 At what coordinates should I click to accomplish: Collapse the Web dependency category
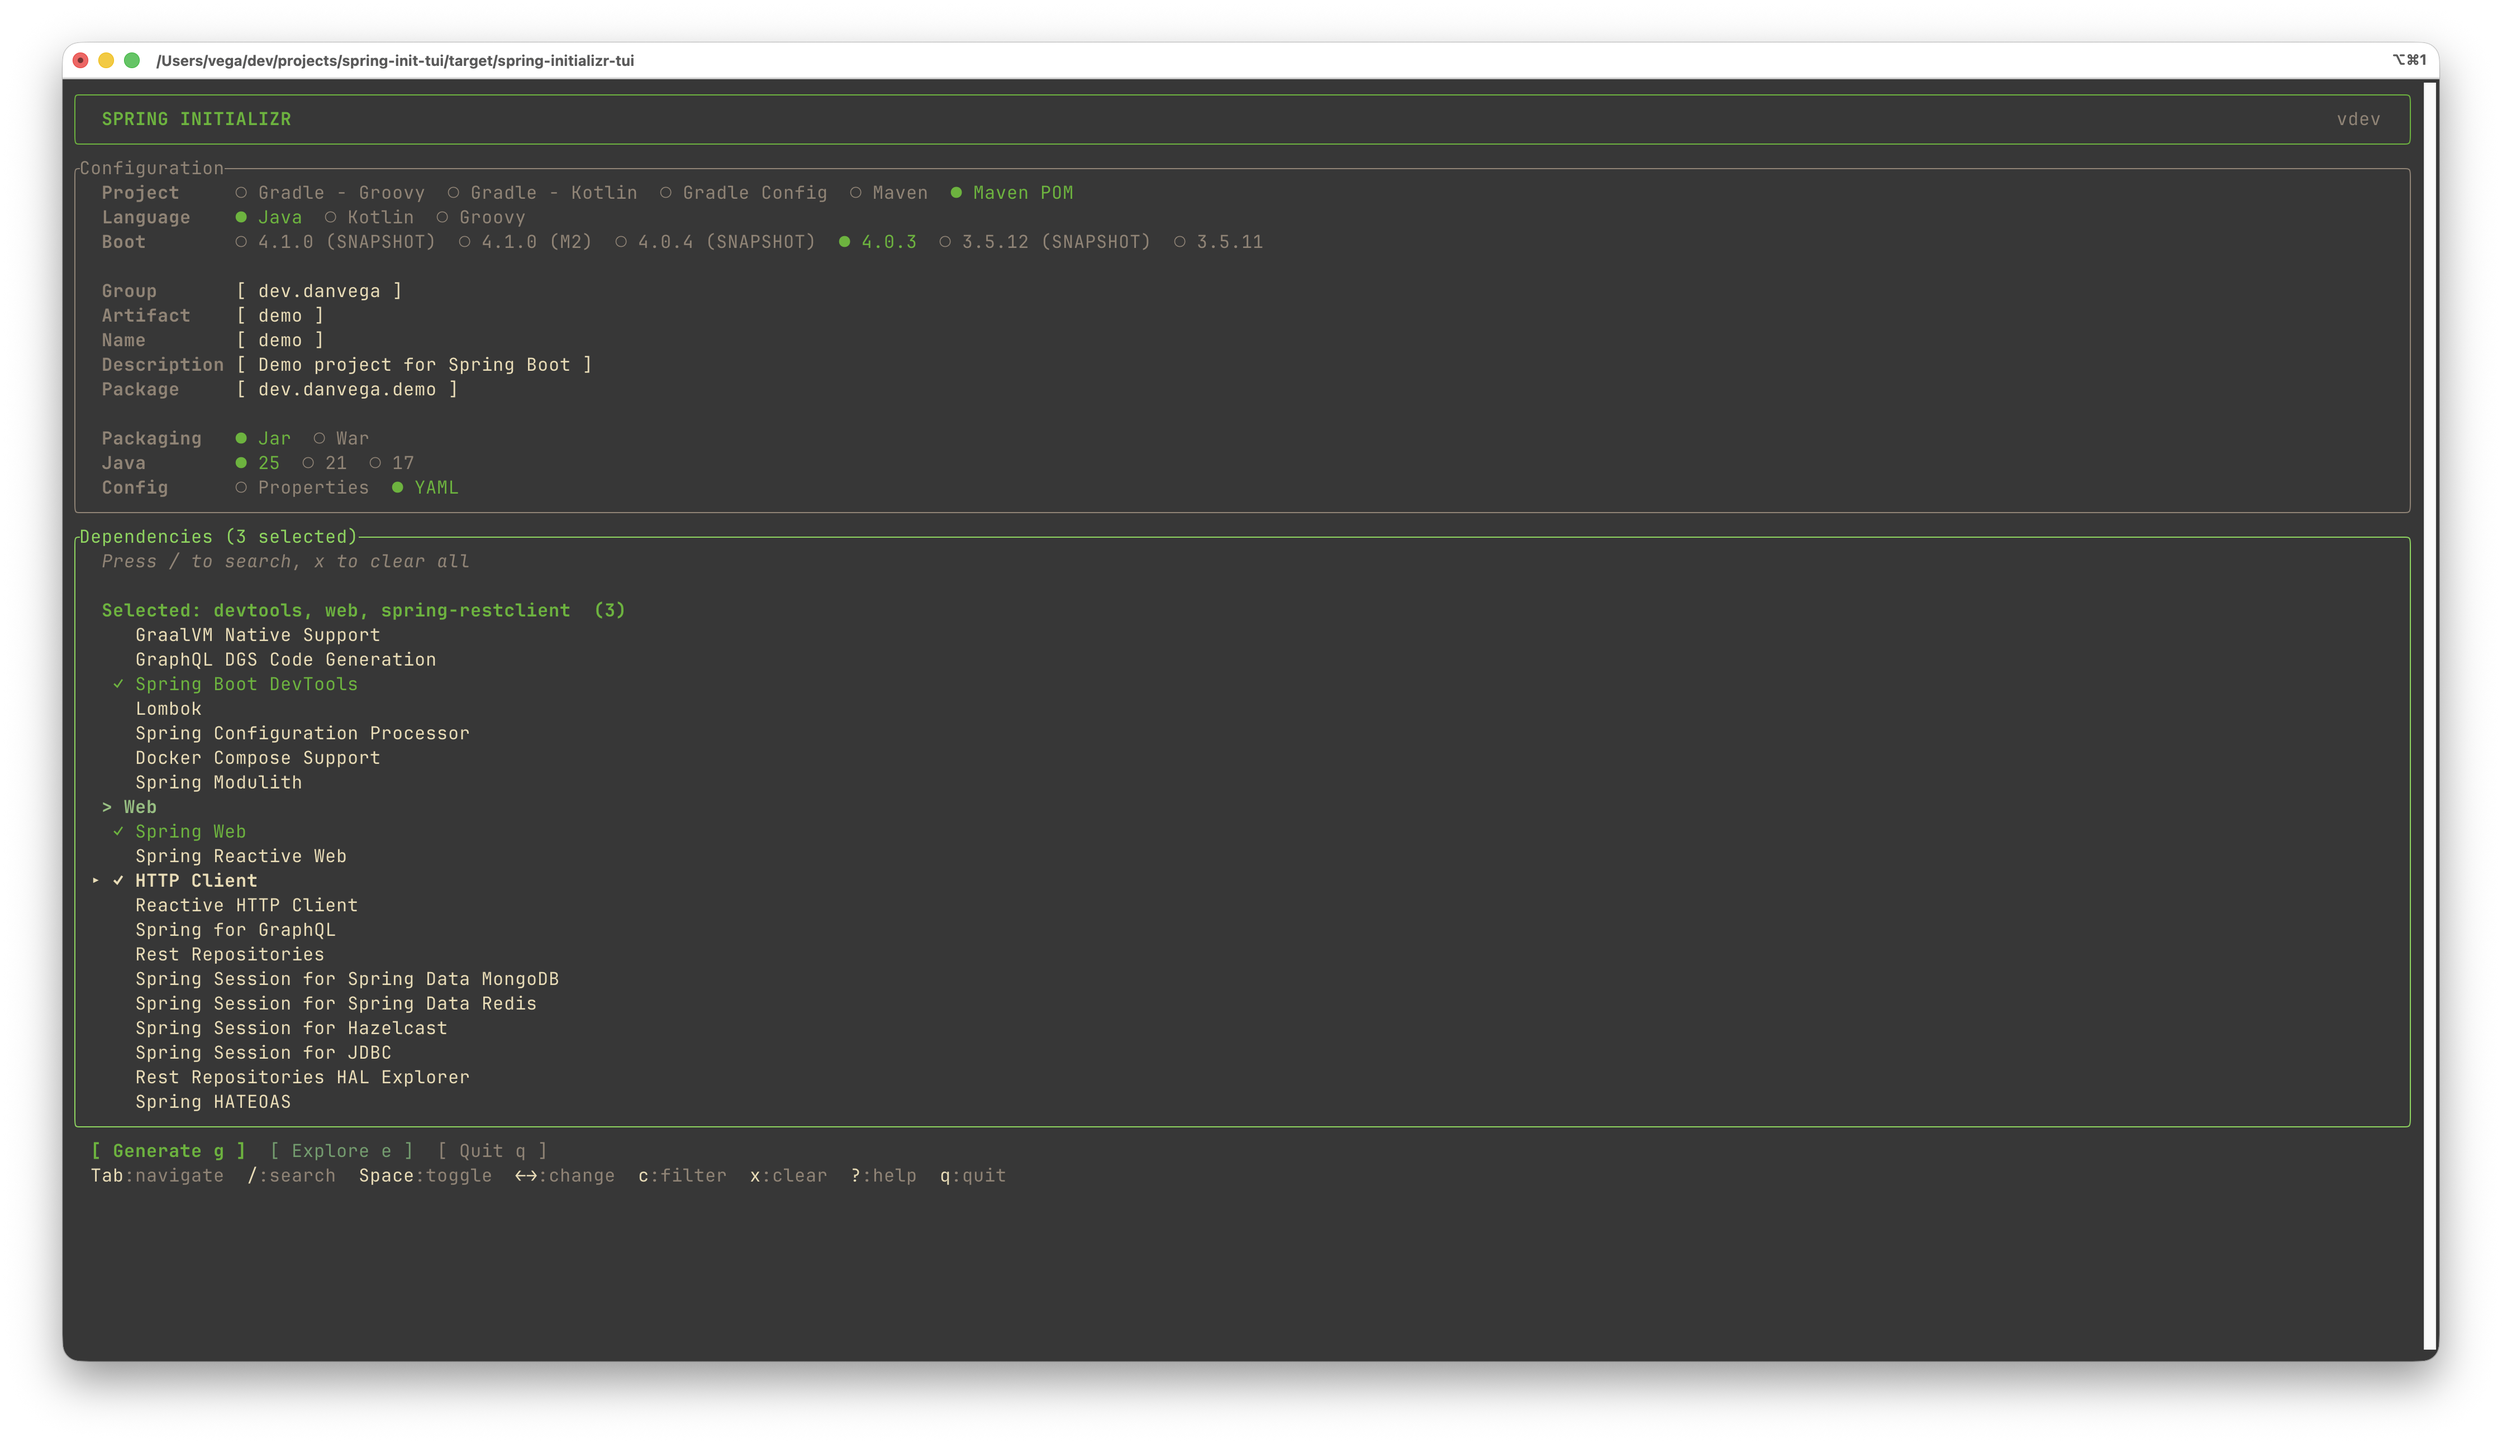click(129, 807)
